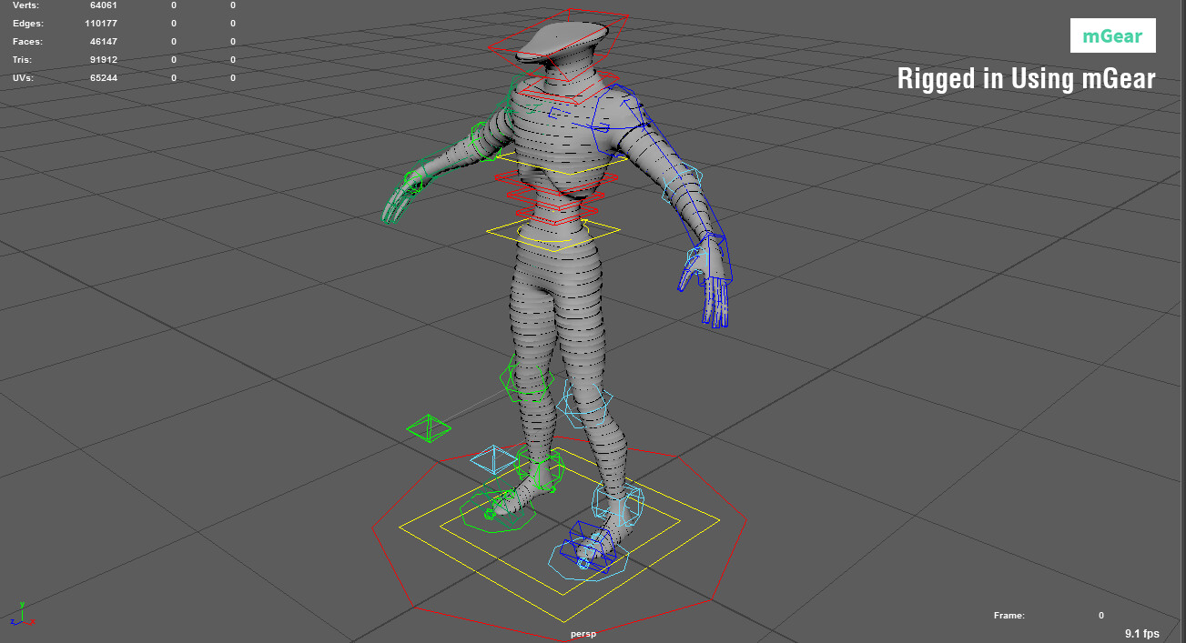Select the cyan knee circle control
The image size is (1186, 643).
point(585,404)
